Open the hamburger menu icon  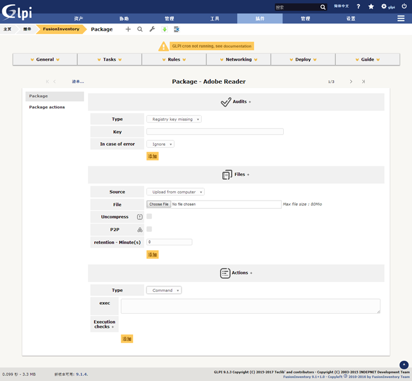click(x=401, y=18)
